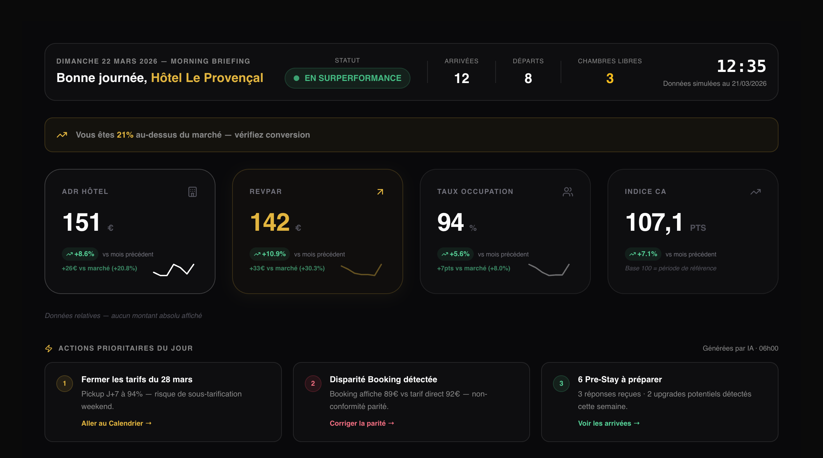Click the trend icon on Indice CA card
Viewport: 823px width, 458px height.
[756, 192]
